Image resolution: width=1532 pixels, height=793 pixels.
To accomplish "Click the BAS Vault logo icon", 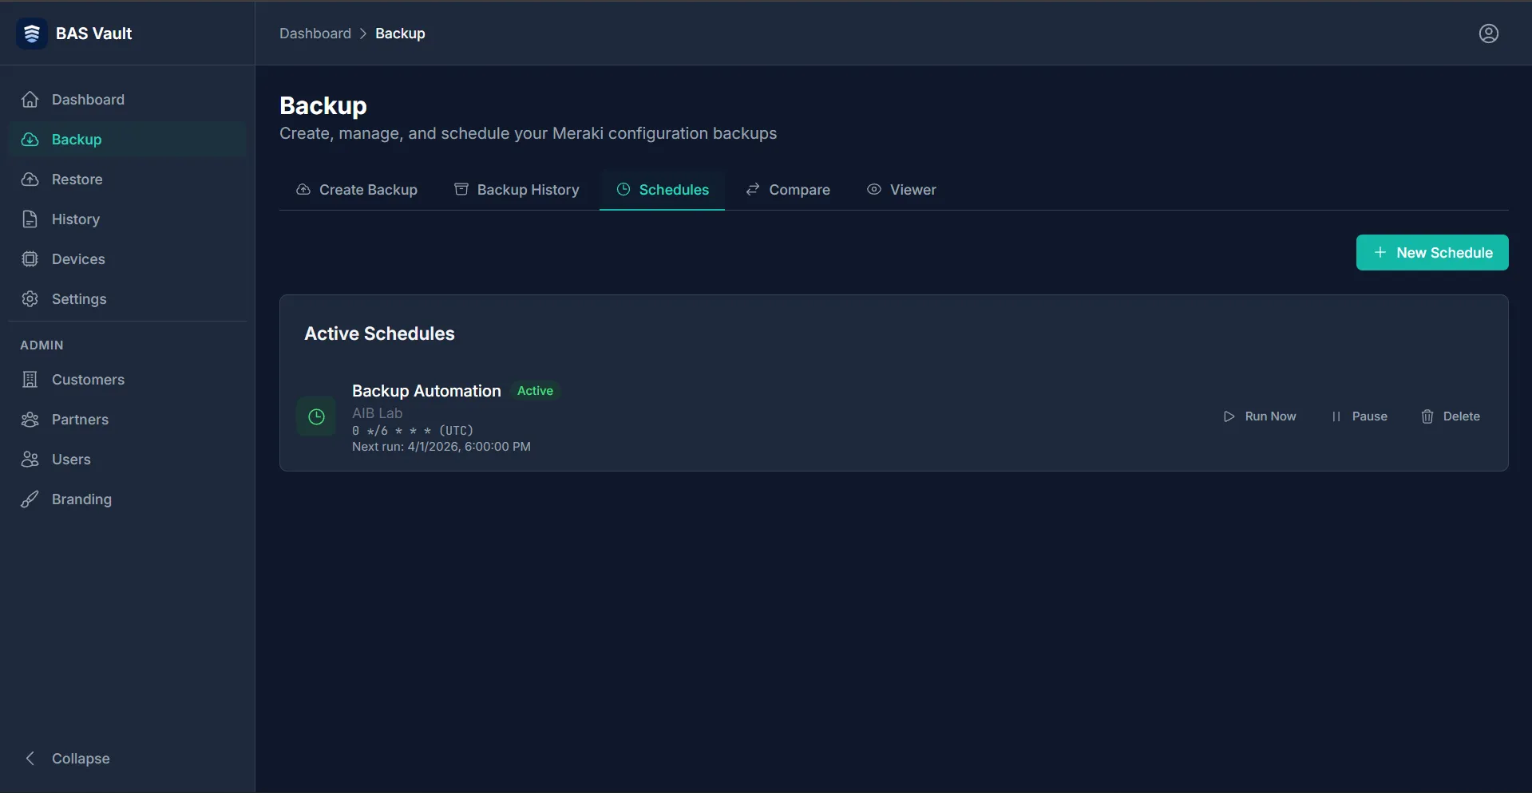I will coord(32,34).
